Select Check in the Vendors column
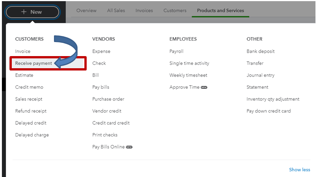The height and width of the screenshot is (177, 317). tap(99, 63)
